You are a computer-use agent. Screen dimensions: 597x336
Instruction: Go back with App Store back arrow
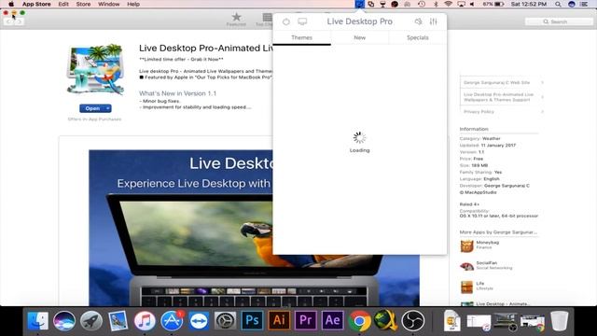(x=8, y=21)
